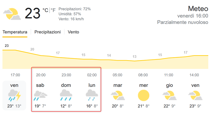
Task: Choose the dom day forecast label
Action: (66, 85)
